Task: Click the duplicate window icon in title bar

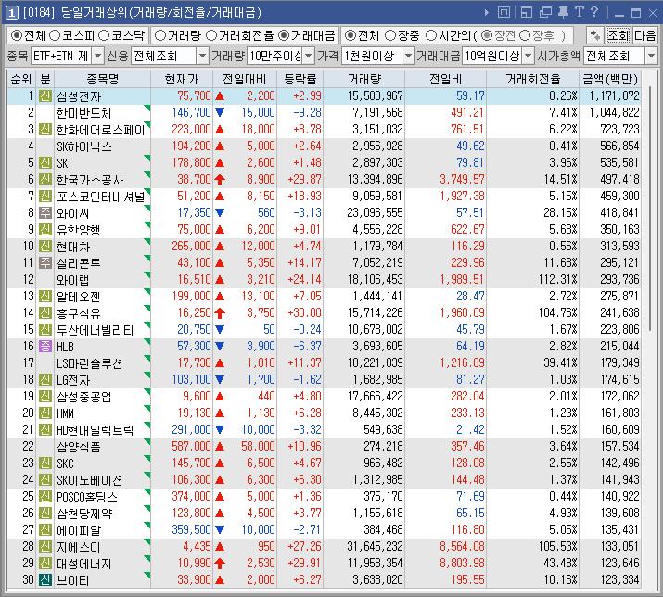Action: point(545,13)
